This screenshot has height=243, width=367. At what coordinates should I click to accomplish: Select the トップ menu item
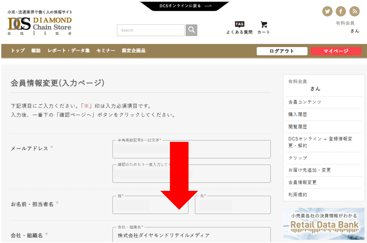point(18,51)
